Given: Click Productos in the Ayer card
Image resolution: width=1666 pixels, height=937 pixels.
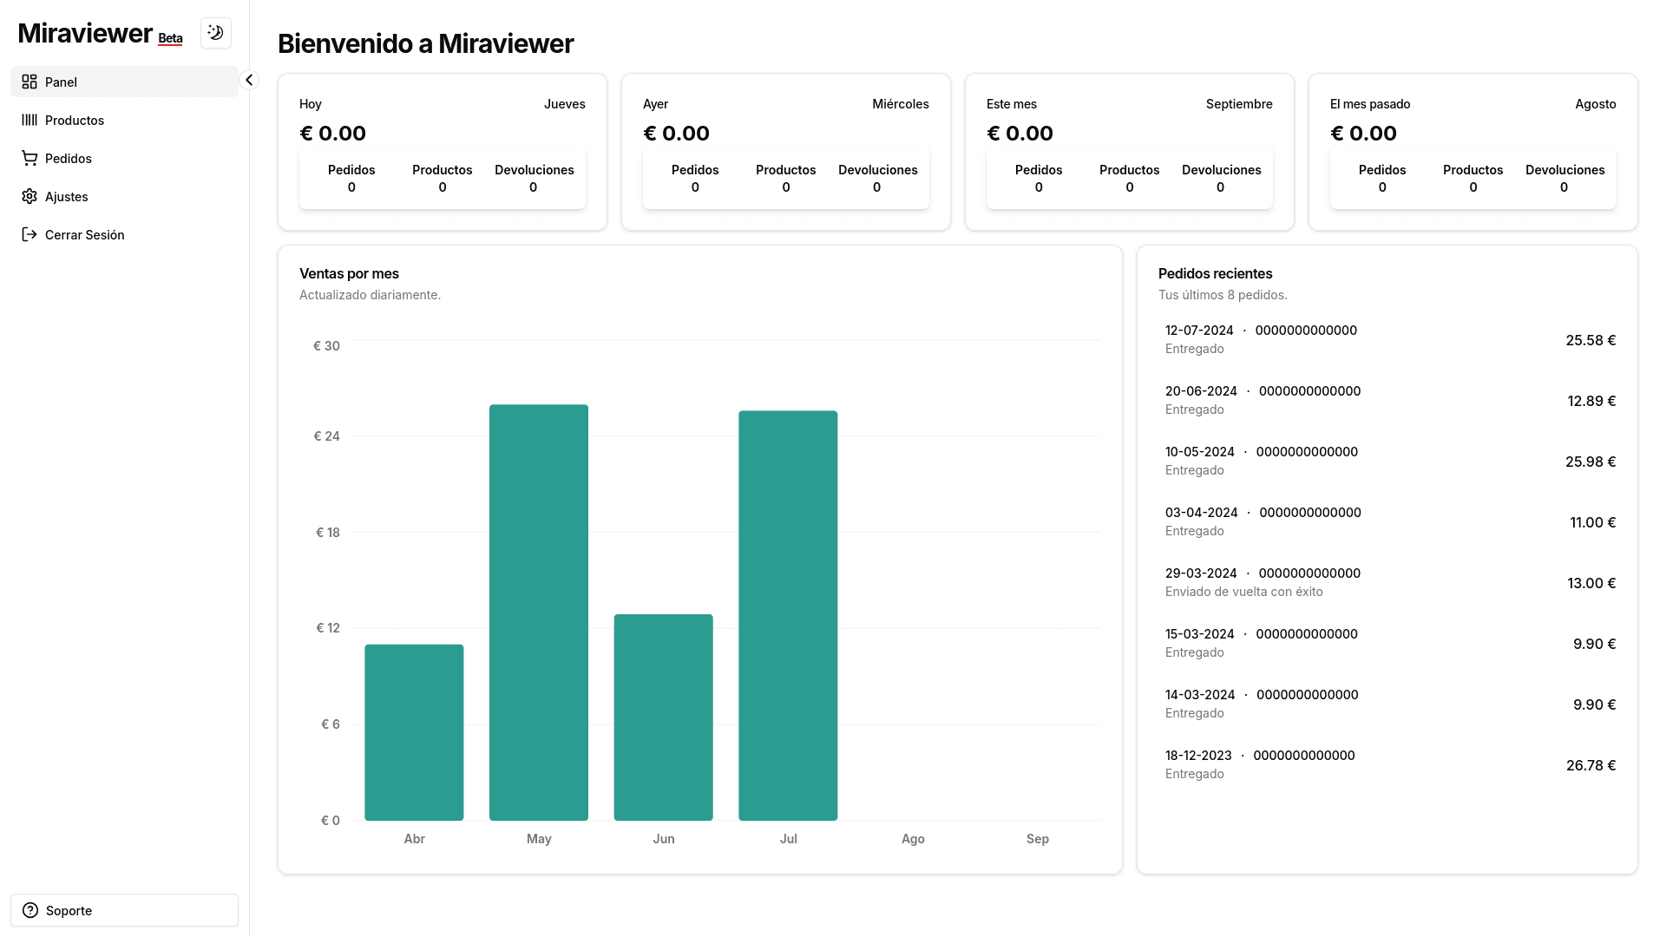Looking at the screenshot, I should pyautogui.click(x=786, y=170).
